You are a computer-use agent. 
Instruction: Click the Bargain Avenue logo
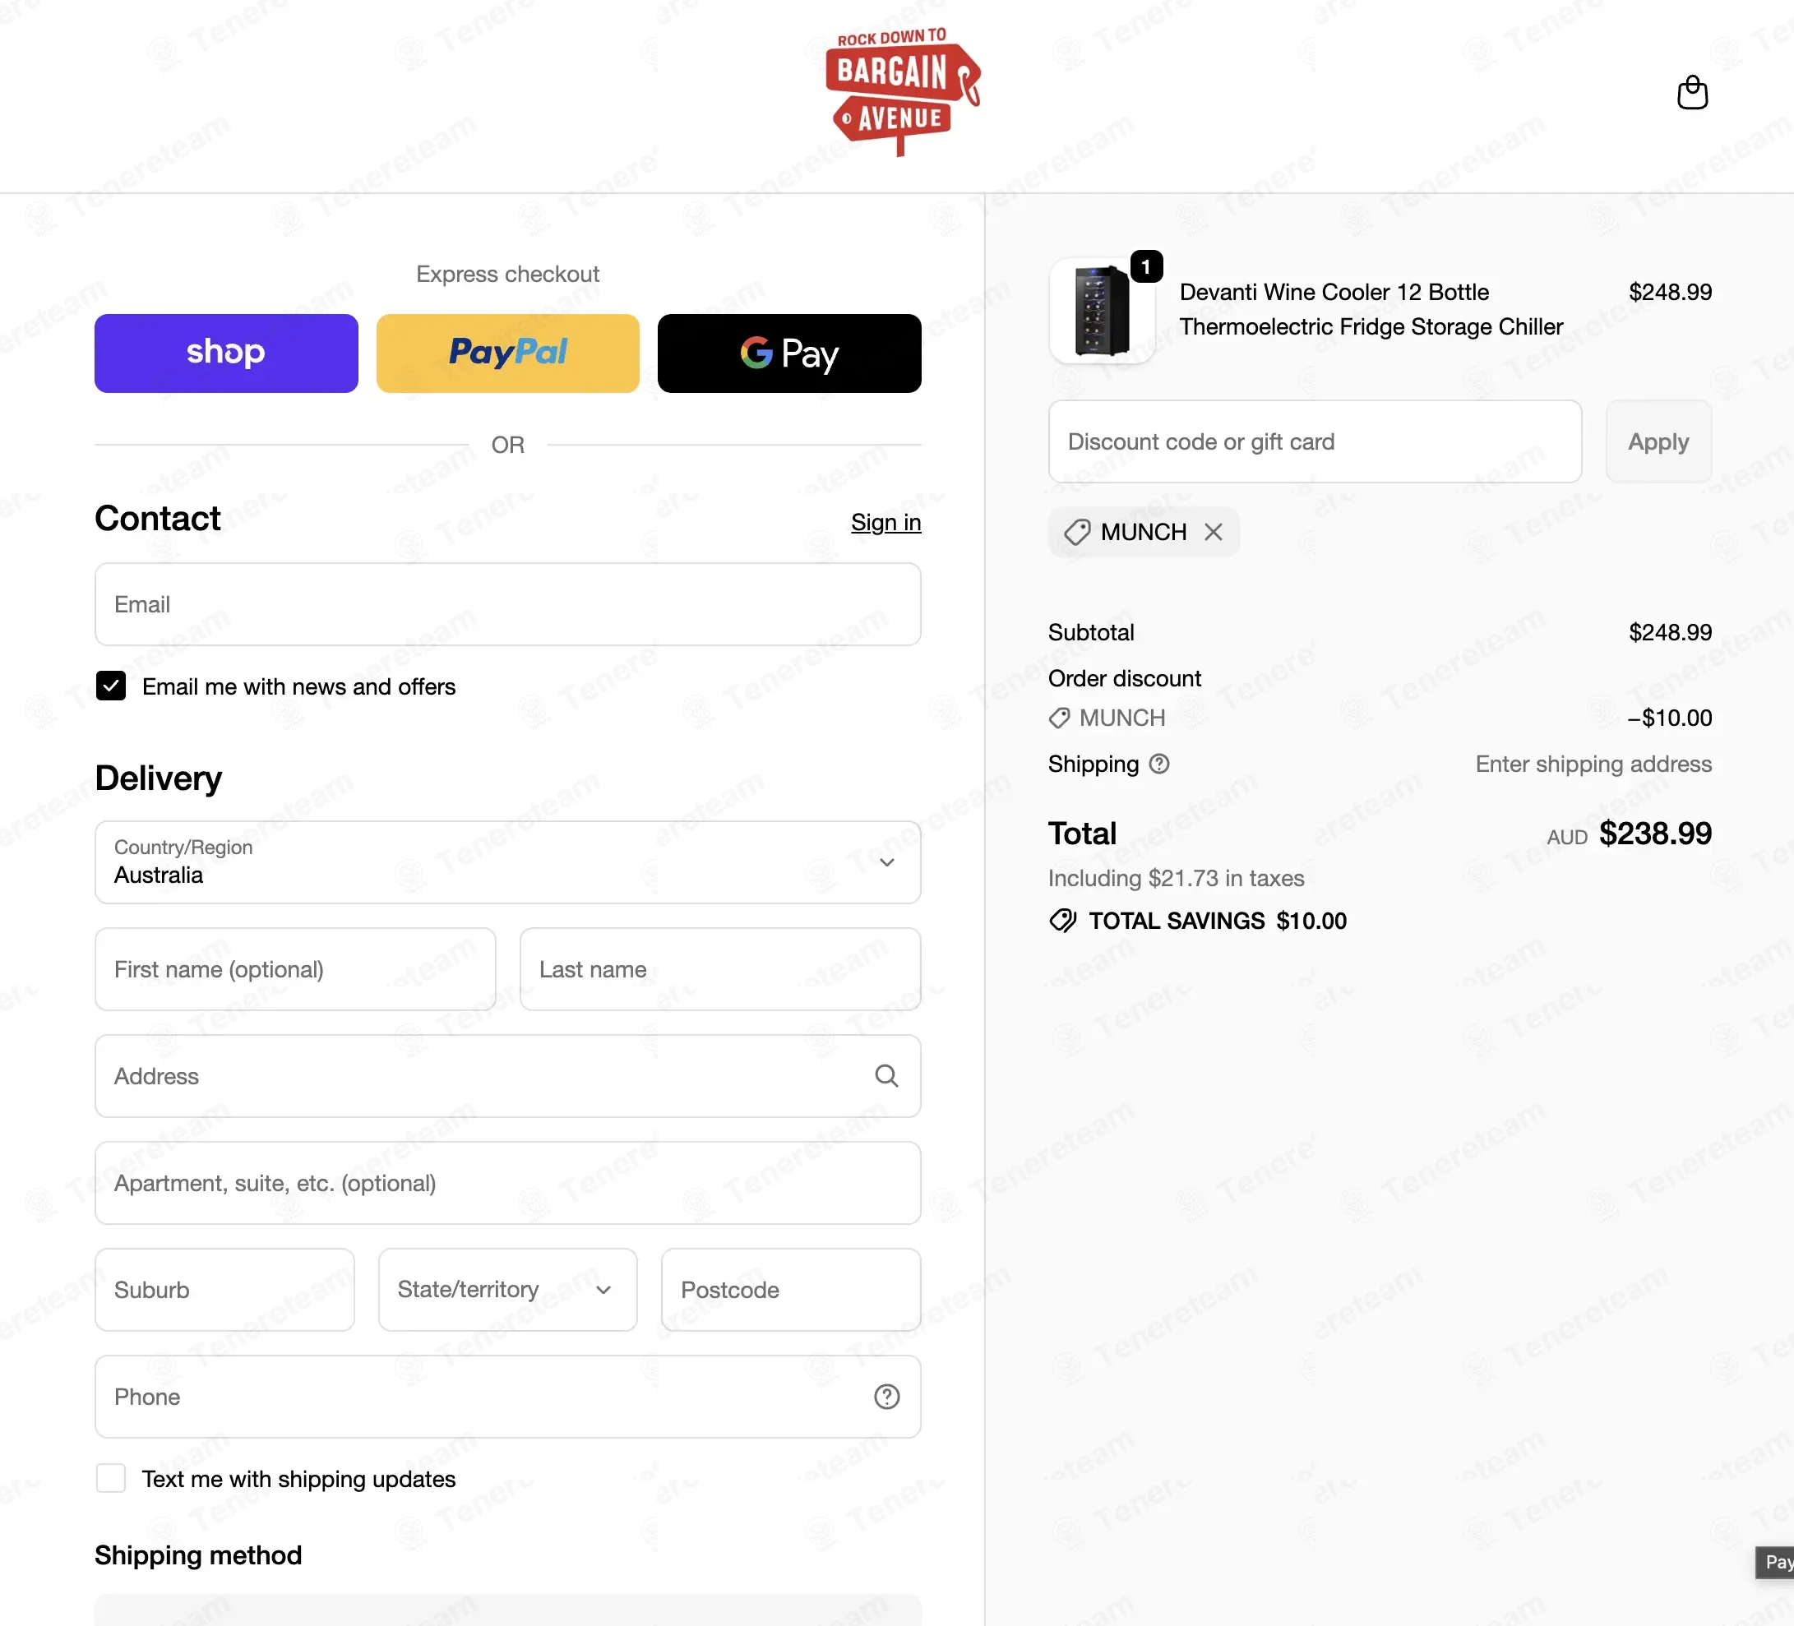coord(902,91)
